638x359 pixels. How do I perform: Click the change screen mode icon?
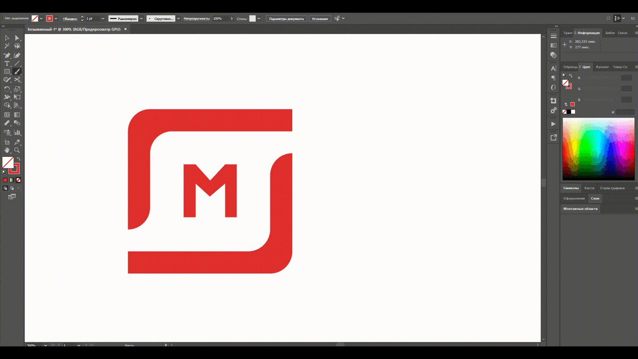(x=12, y=197)
